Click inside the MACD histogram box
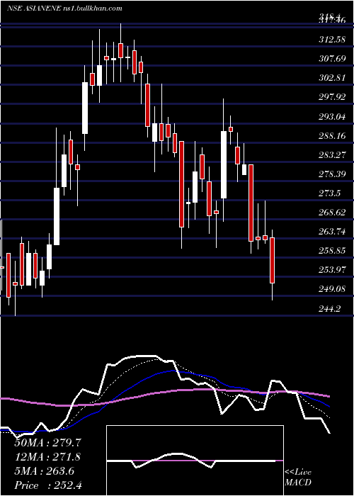 195,461
